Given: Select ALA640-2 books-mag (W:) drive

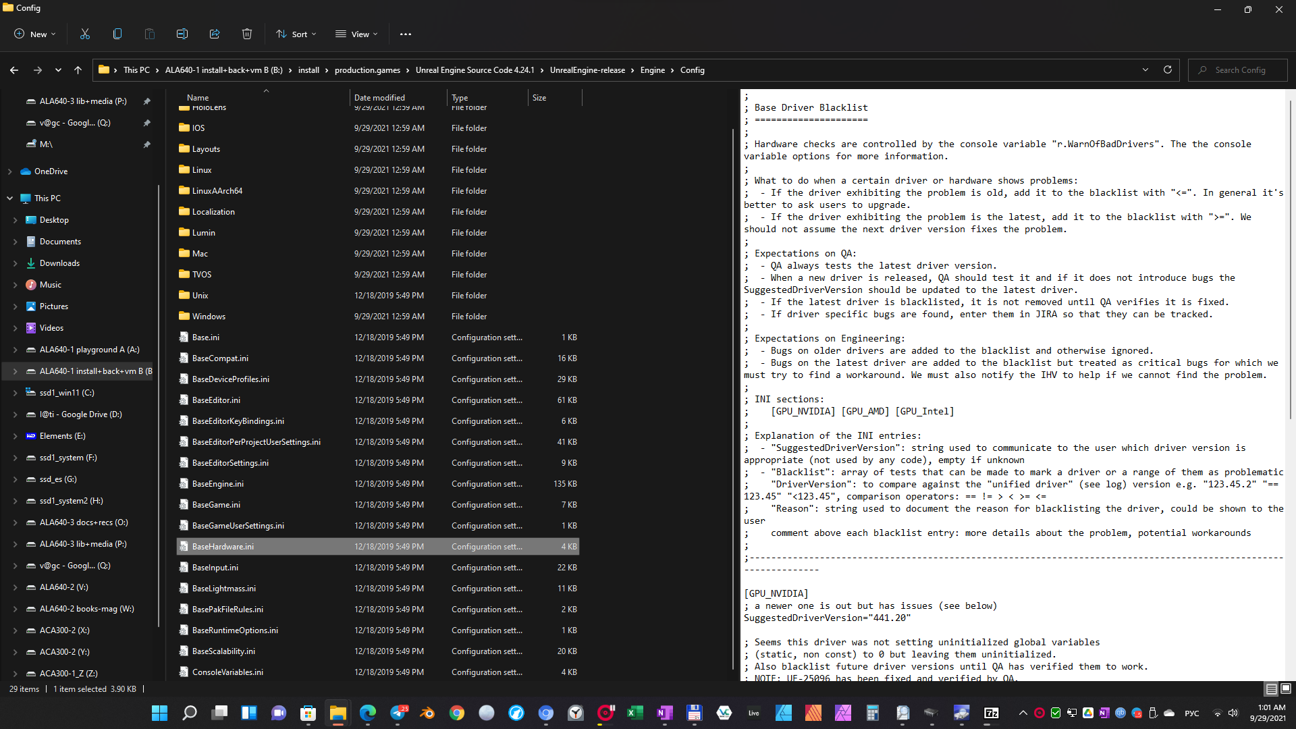Looking at the screenshot, I should tap(86, 609).
